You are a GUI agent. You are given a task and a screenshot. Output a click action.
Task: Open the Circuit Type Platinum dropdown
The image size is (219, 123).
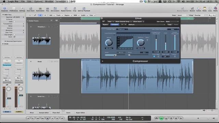[x=122, y=29]
